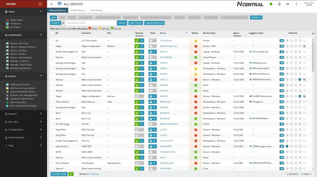Tick the select-all checkbox in table header
The width and height of the screenshot is (317, 177).
click(52, 33)
